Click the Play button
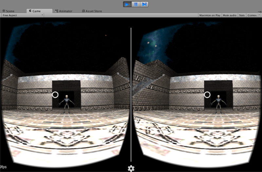 coord(127,4)
